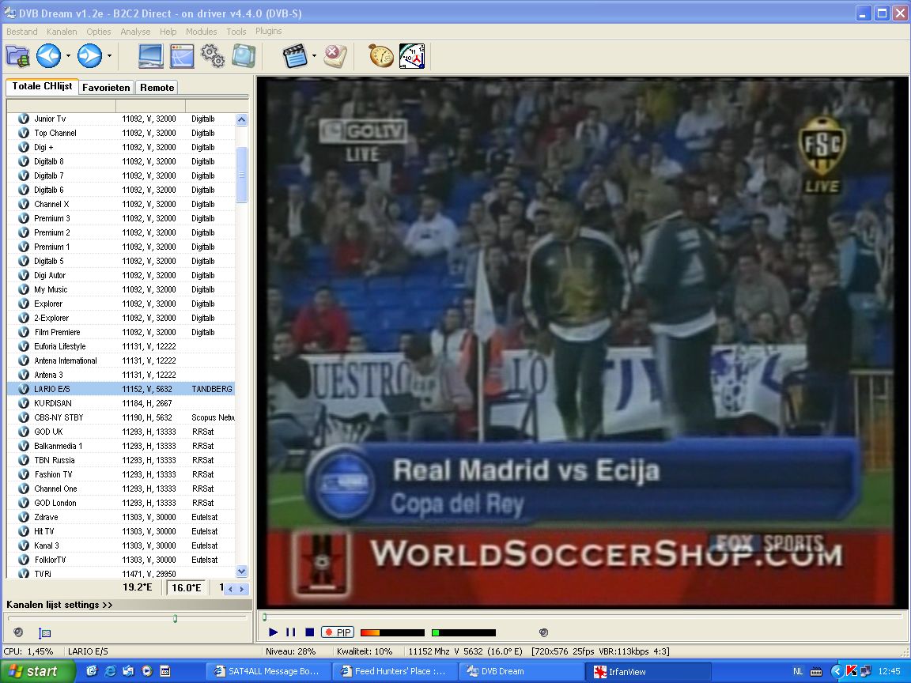Select the LARIO E/S channel row

tap(121, 389)
